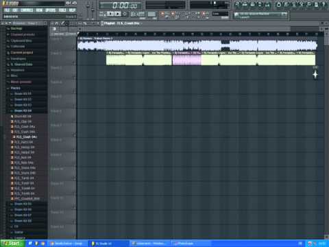Viewport: 329px width, 247px height.
Task: Click the stop button in transport panel
Action: click(117, 14)
